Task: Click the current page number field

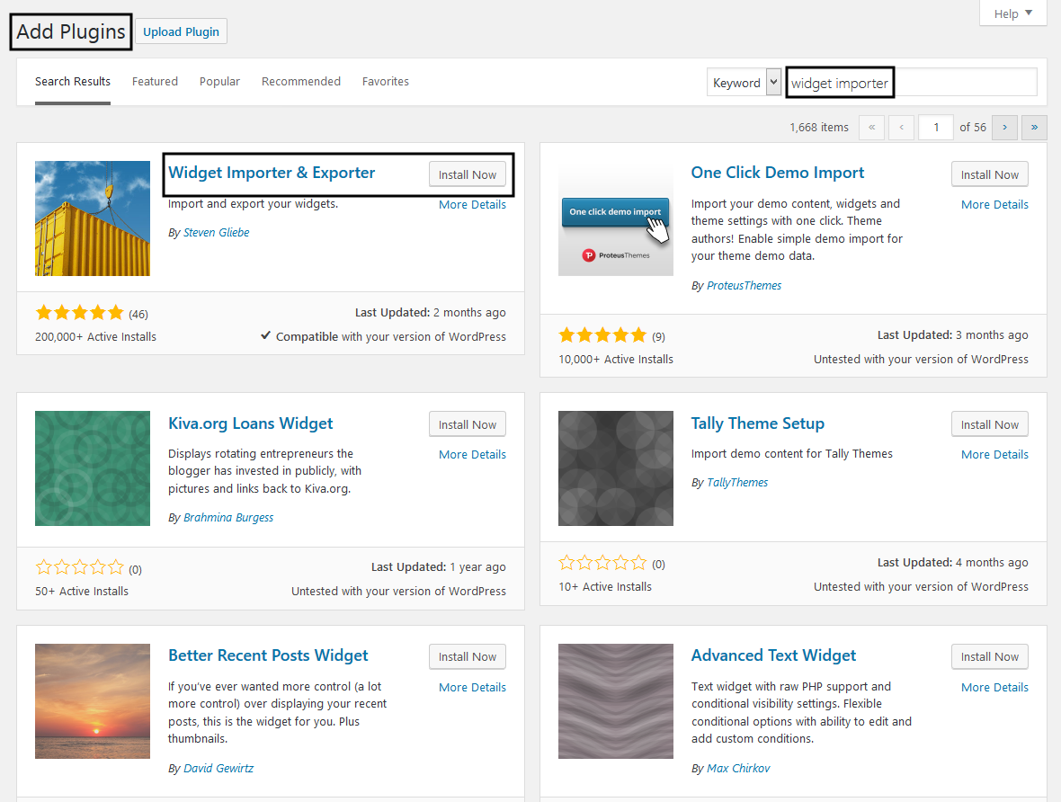Action: pos(935,128)
